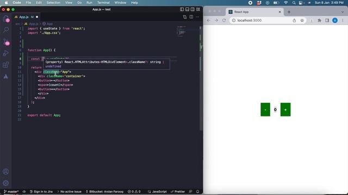Select the React App browser tab
Image resolution: width=348 pixels, height=195 pixels.
click(x=254, y=12)
